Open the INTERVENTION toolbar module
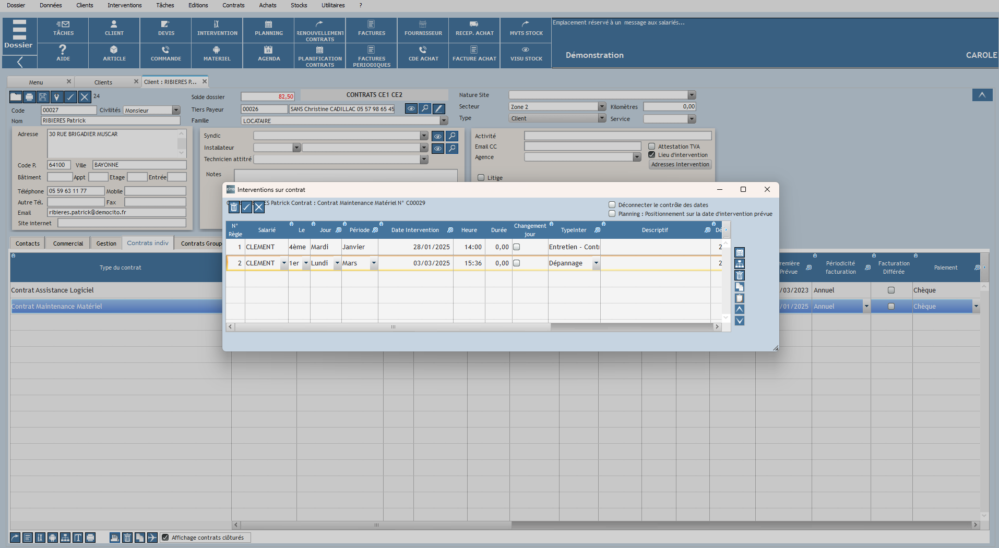This screenshot has width=999, height=548. [x=217, y=29]
